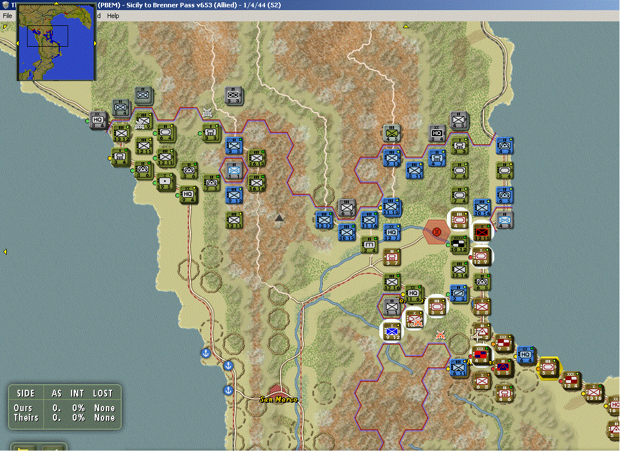Select the gray 4-5 infantry battalion

point(459,120)
